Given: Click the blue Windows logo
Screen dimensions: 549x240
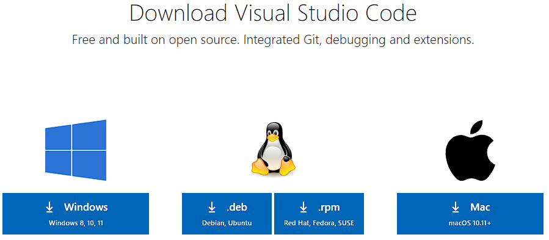Looking at the screenshot, I should (76, 150).
